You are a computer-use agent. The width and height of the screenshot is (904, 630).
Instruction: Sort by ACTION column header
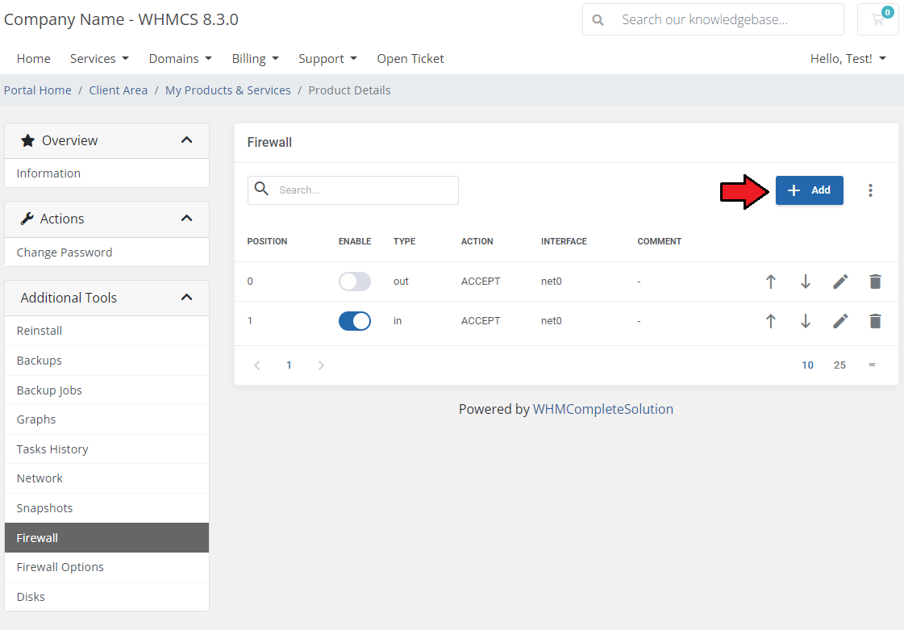477,242
